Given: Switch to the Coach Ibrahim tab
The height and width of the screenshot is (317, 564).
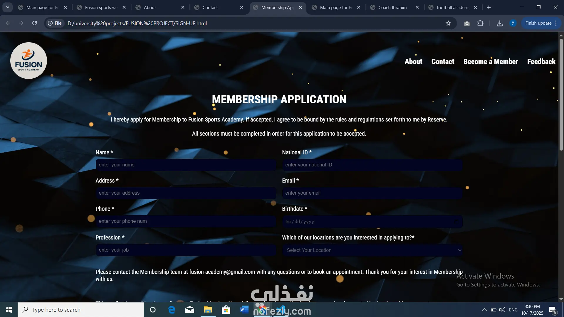Looking at the screenshot, I should pyautogui.click(x=392, y=7).
